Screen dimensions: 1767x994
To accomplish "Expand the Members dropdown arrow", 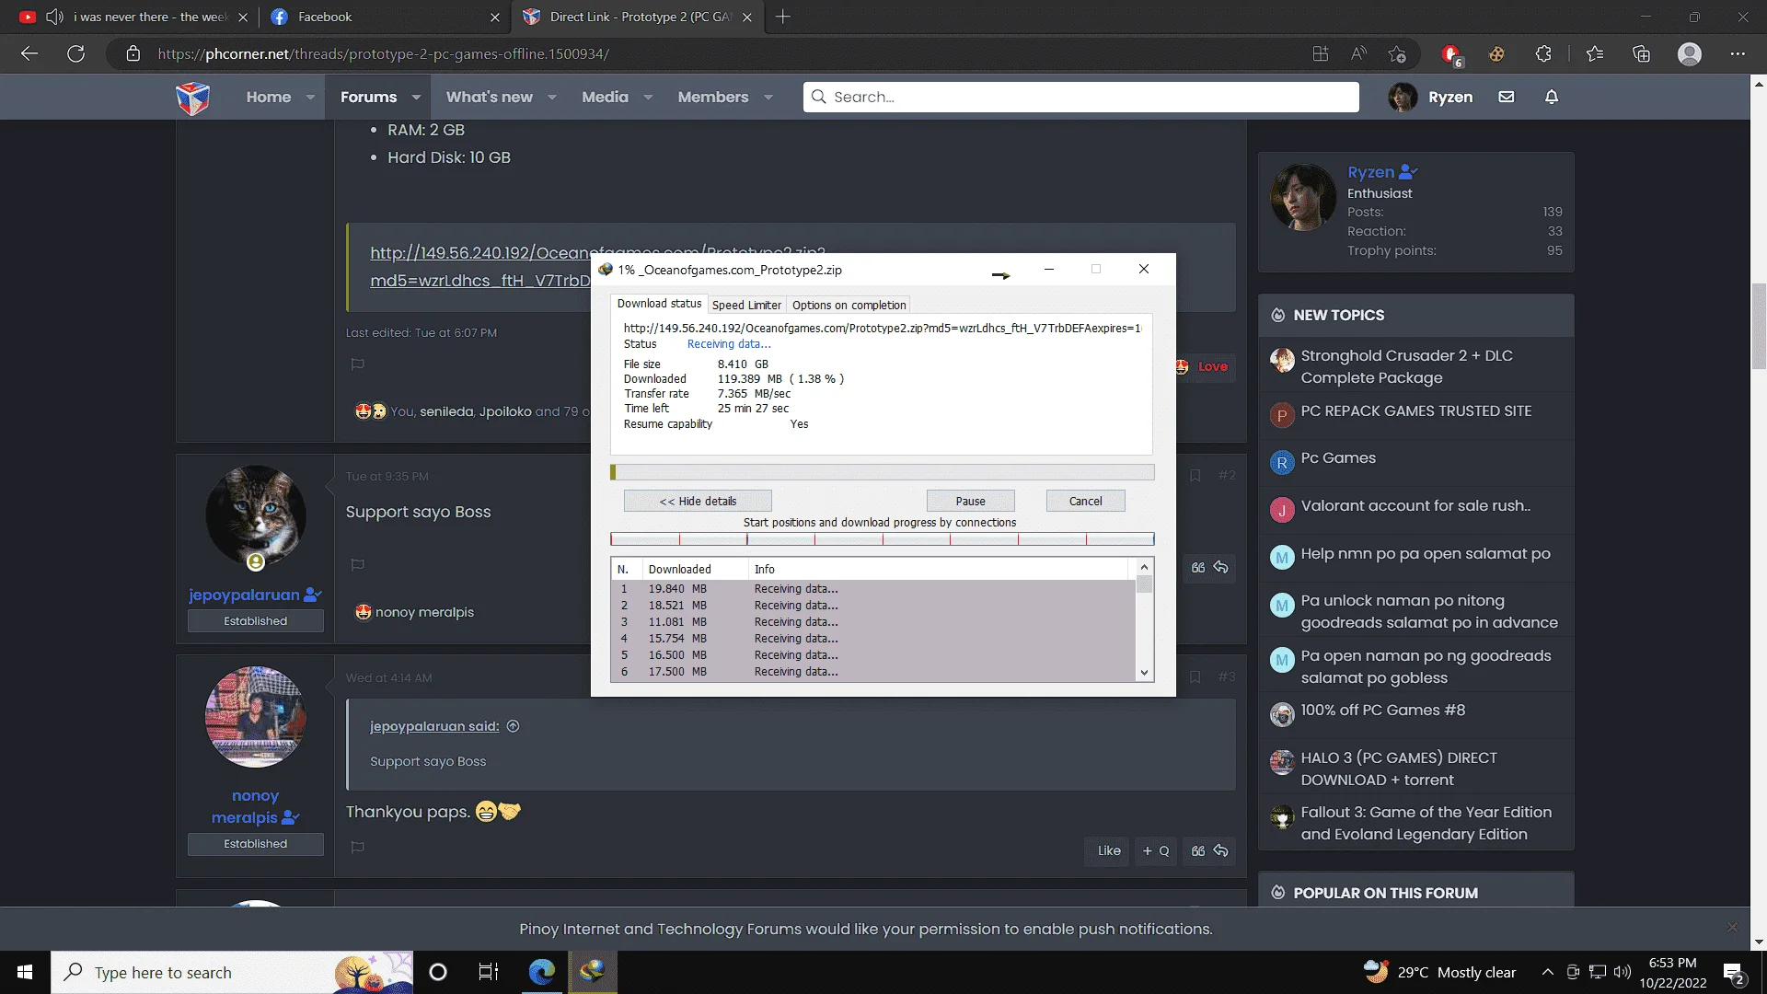I will 768,97.
